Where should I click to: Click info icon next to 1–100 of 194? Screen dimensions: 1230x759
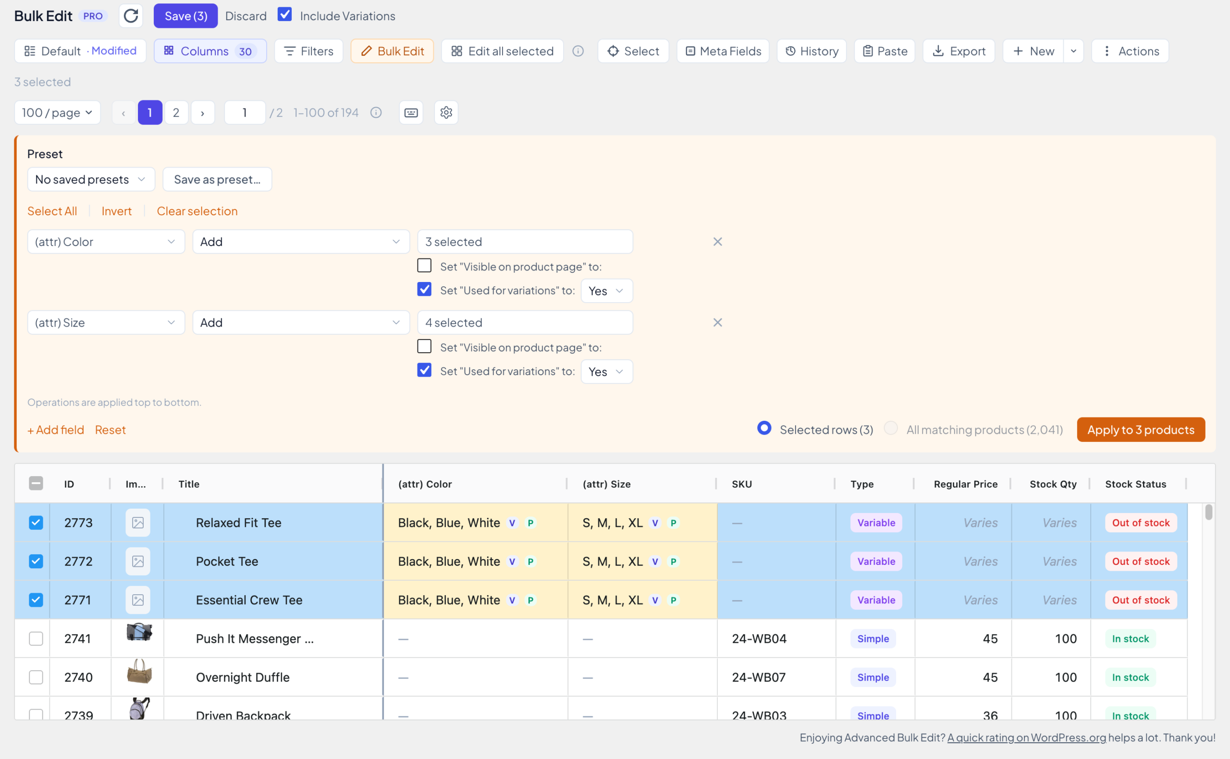point(376,112)
